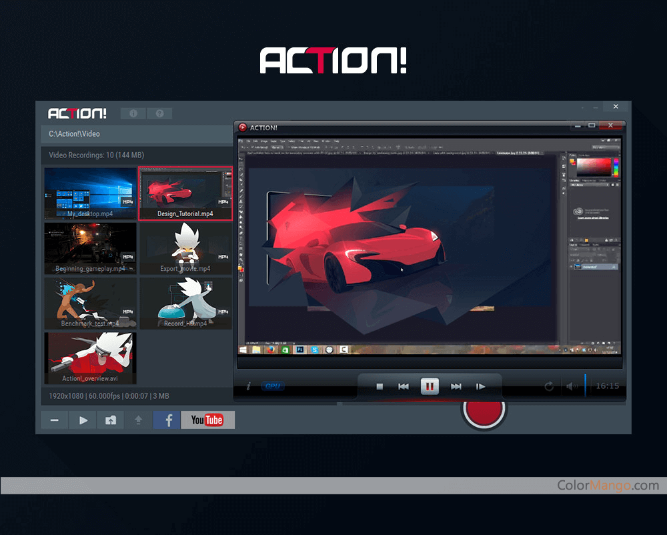Screen dimensions: 667x535
Task: Skip to previous using the rewind icon
Action: pos(404,386)
